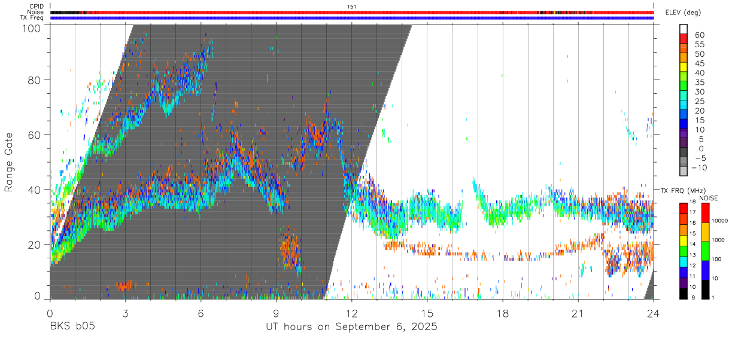
Task: Click the "Range Gate" y-axis title
Action: [9, 162]
